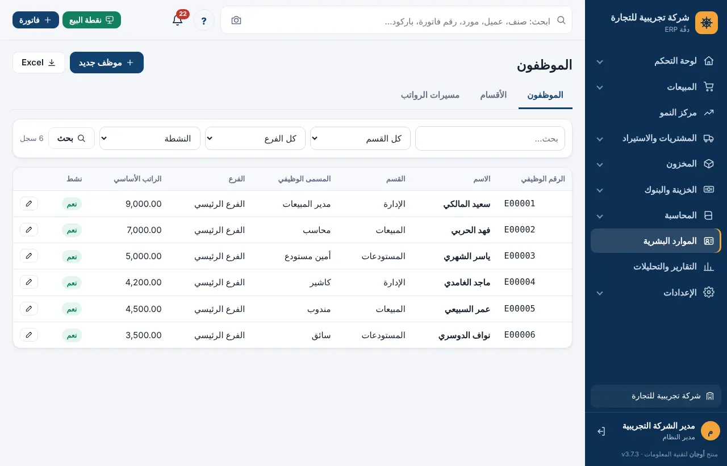
Task: Expand the المبيعات sidebar menu
Action: (656, 87)
